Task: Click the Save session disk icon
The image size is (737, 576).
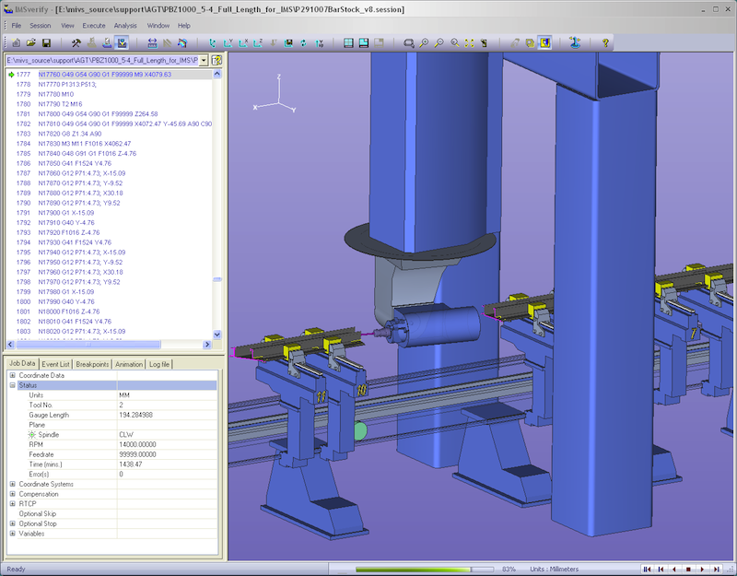Action: point(45,42)
